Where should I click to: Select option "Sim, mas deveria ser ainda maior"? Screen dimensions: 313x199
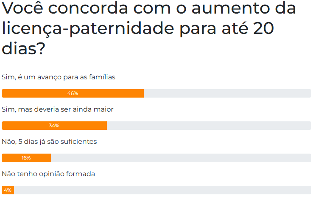58,109
